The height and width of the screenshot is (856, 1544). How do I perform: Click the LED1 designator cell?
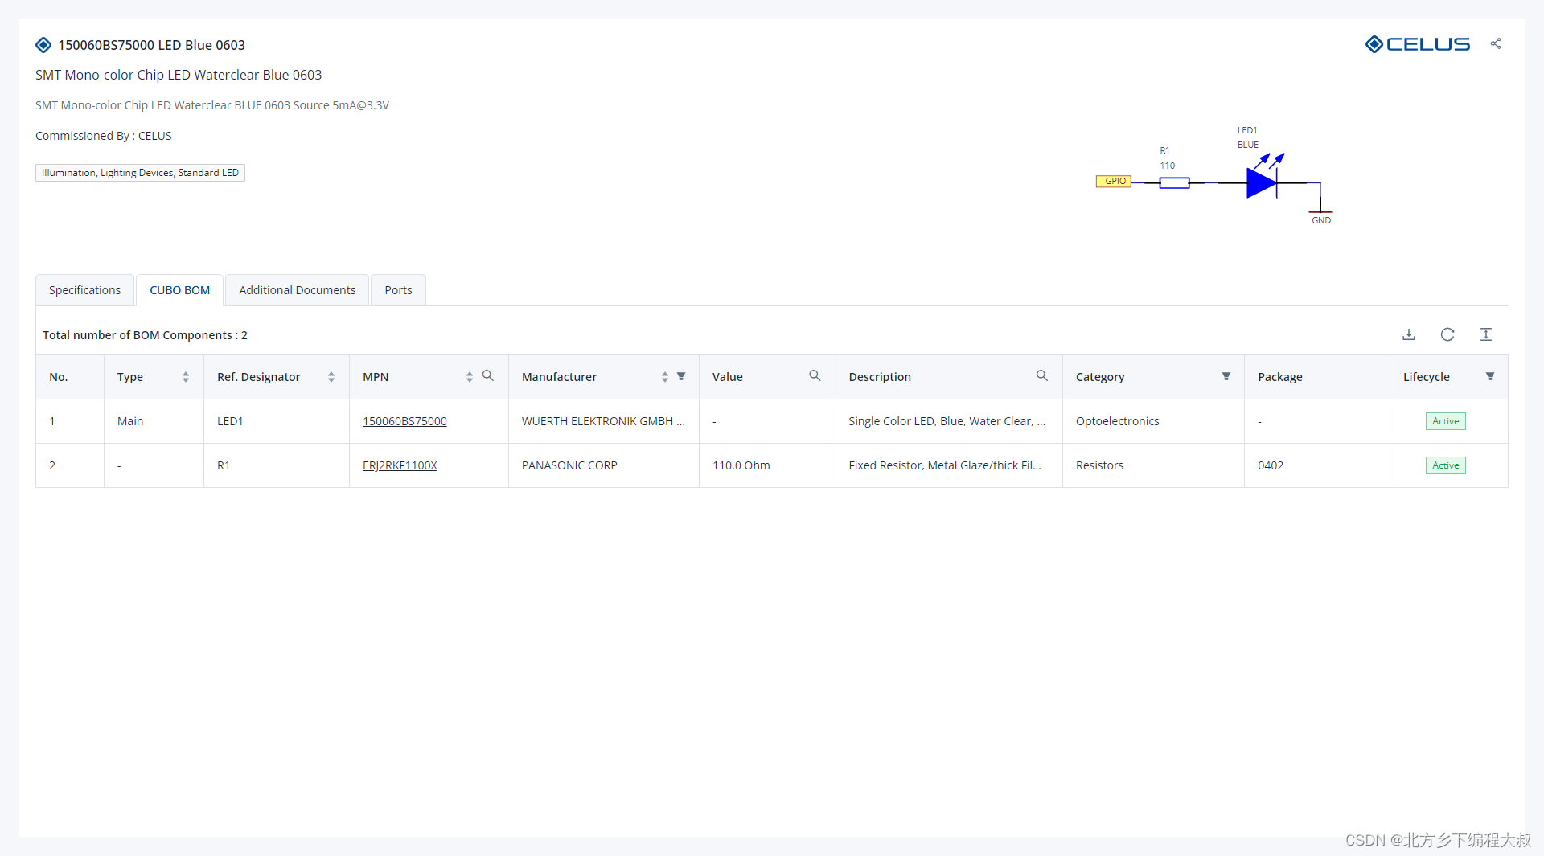pos(276,421)
